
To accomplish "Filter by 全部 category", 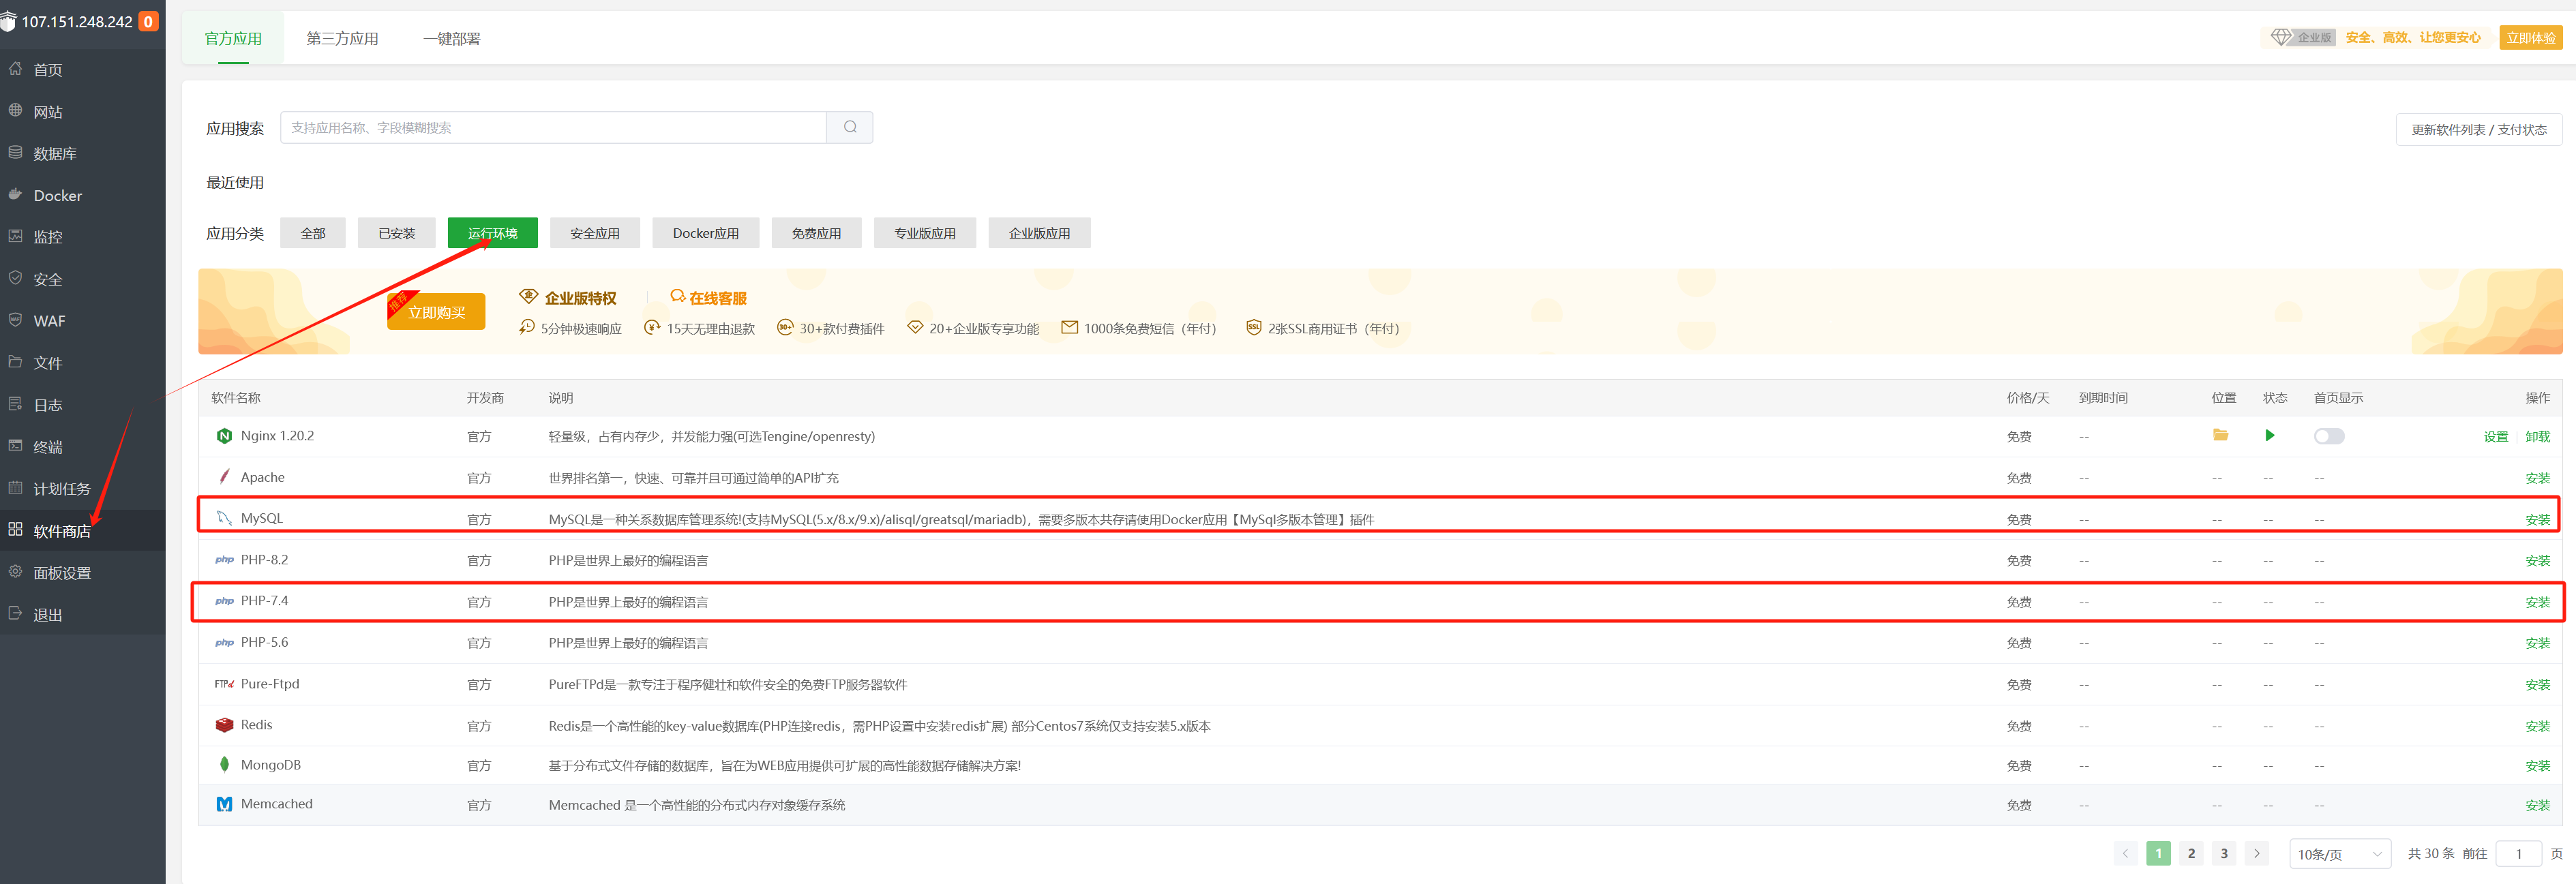I will pos(313,233).
